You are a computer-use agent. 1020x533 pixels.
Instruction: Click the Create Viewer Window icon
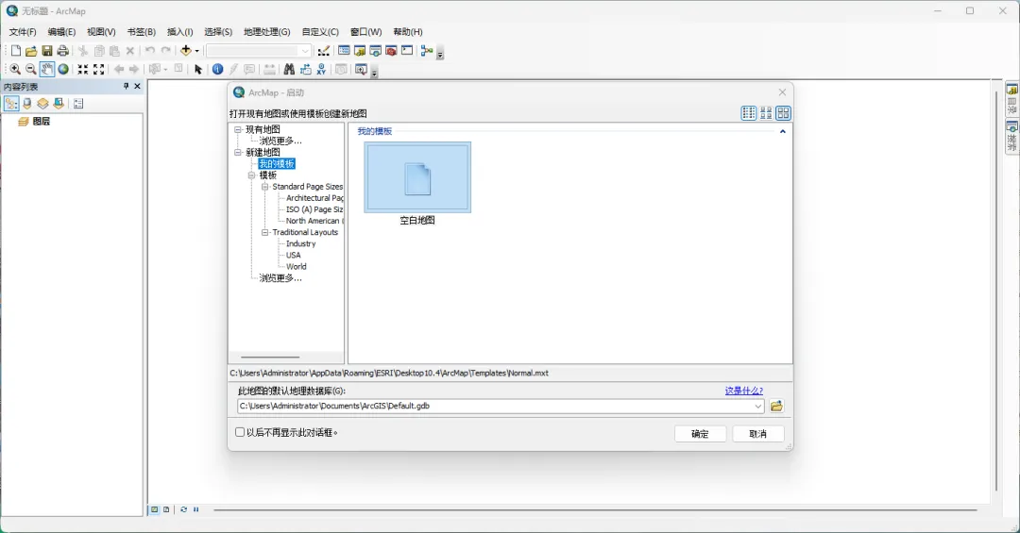click(x=361, y=69)
